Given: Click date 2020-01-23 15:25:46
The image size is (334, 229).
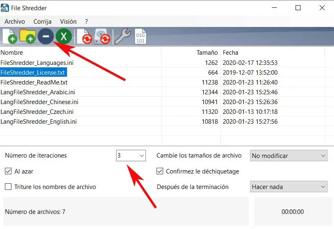Looking at the screenshot, I should click(250, 92).
